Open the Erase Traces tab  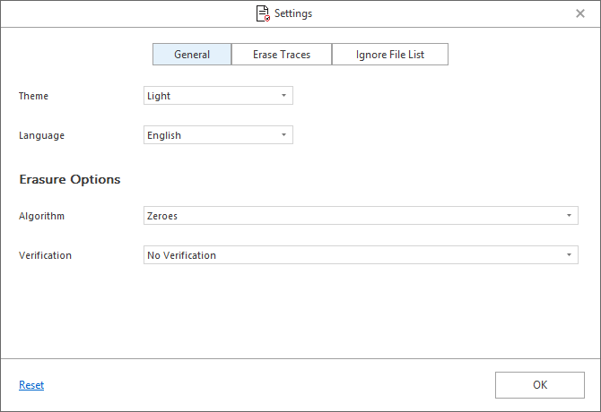[x=282, y=55]
